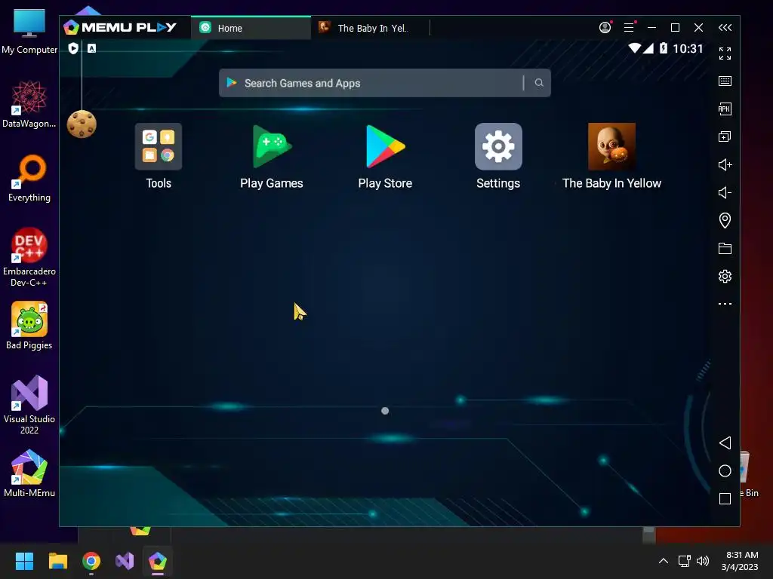
Task: Select Visual Studio 2022 desktop shortcut
Action: point(29,405)
